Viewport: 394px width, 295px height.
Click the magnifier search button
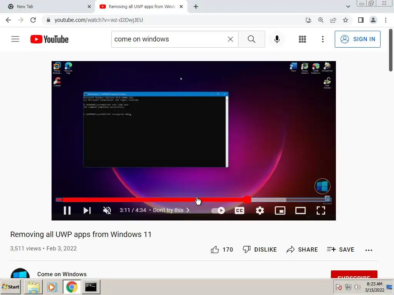252,39
